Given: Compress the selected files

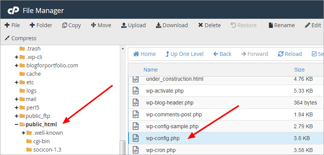Looking at the screenshot, I should pyautogui.click(x=20, y=38).
